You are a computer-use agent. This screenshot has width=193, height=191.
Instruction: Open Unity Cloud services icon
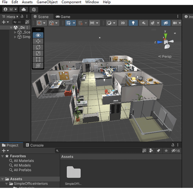pos(24,9)
